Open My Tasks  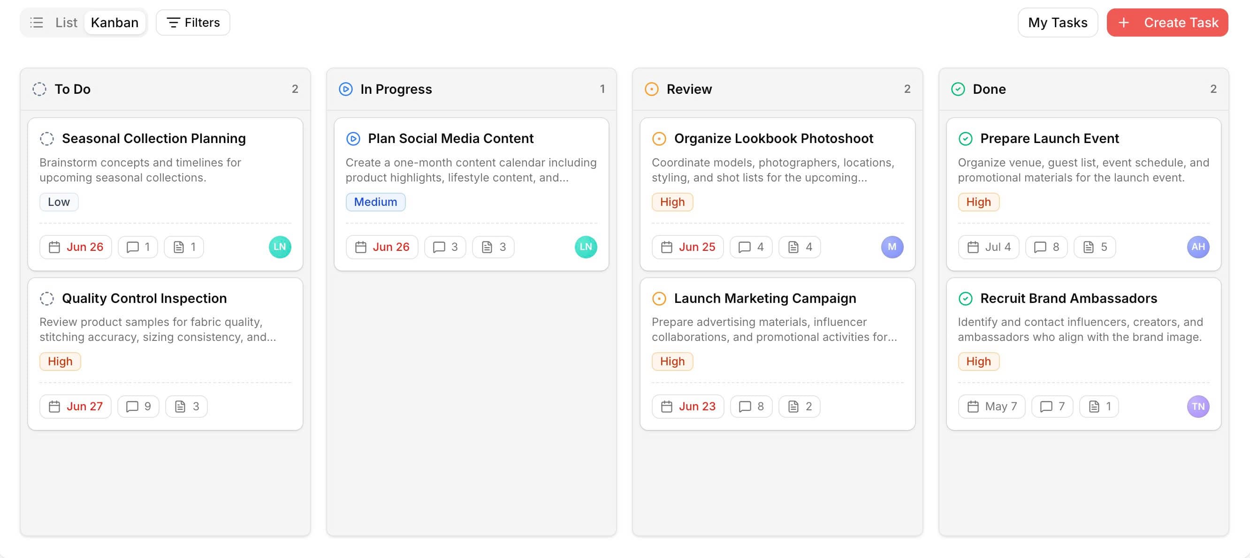[x=1057, y=23]
